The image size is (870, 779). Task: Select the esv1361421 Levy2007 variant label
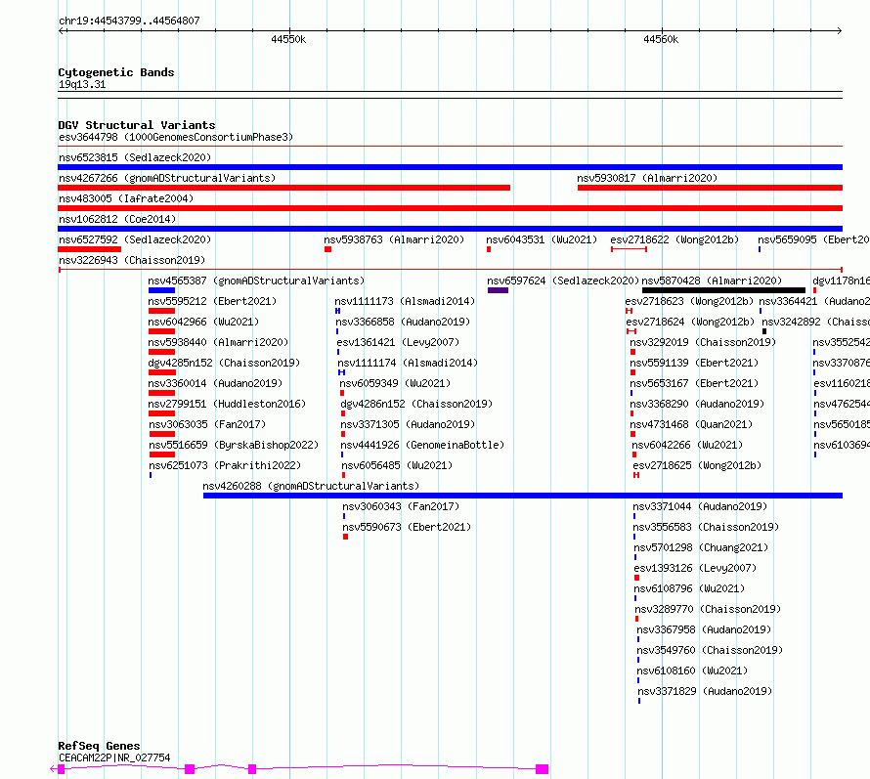(x=398, y=342)
